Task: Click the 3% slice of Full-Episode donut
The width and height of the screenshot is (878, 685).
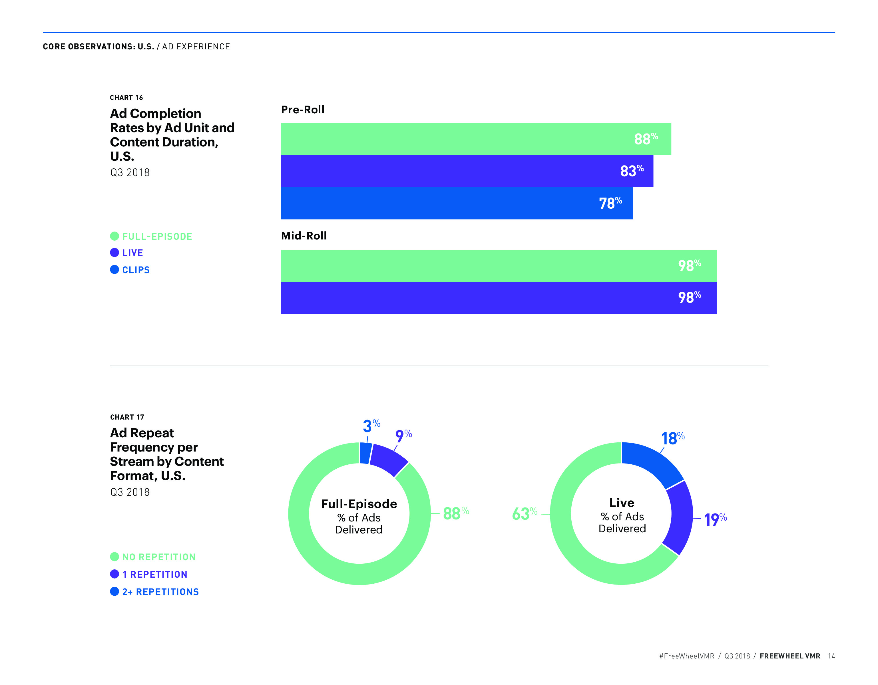Action: point(365,453)
